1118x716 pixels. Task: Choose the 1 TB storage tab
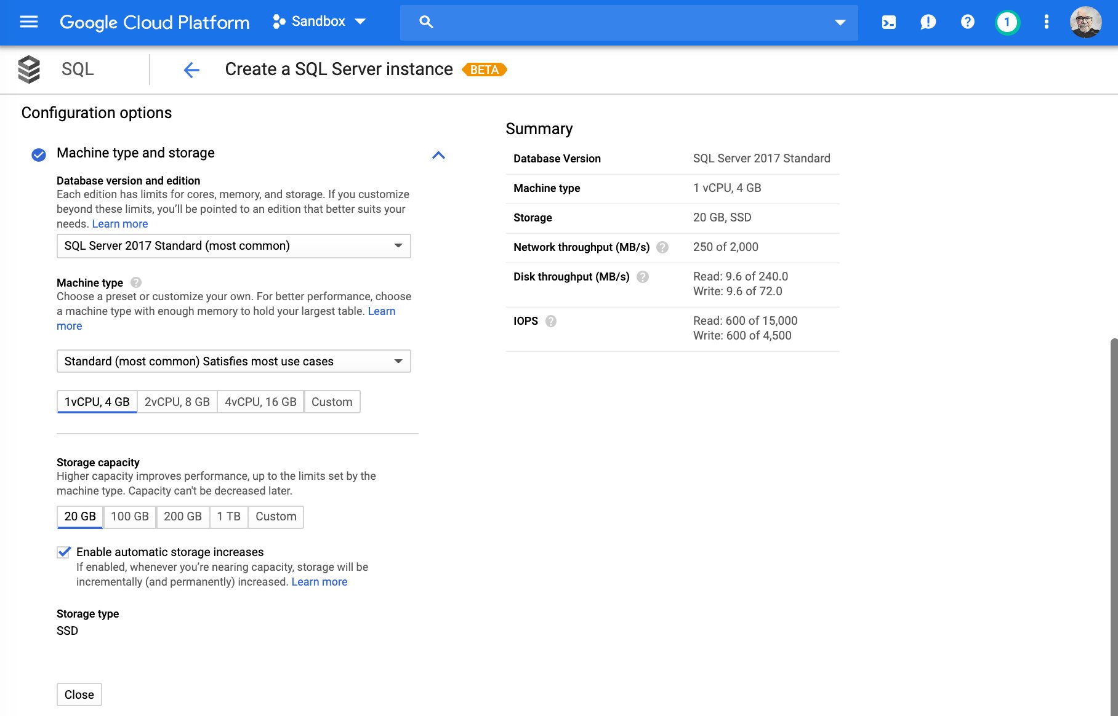pos(228,516)
